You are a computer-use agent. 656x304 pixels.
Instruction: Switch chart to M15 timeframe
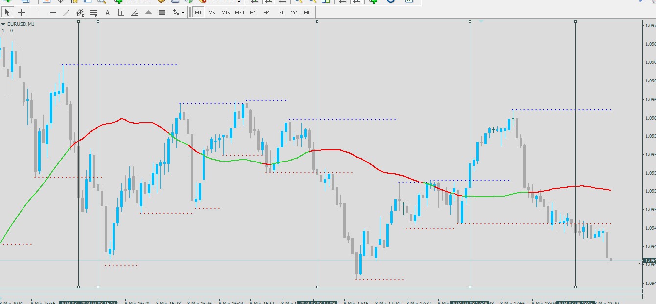pyautogui.click(x=226, y=12)
